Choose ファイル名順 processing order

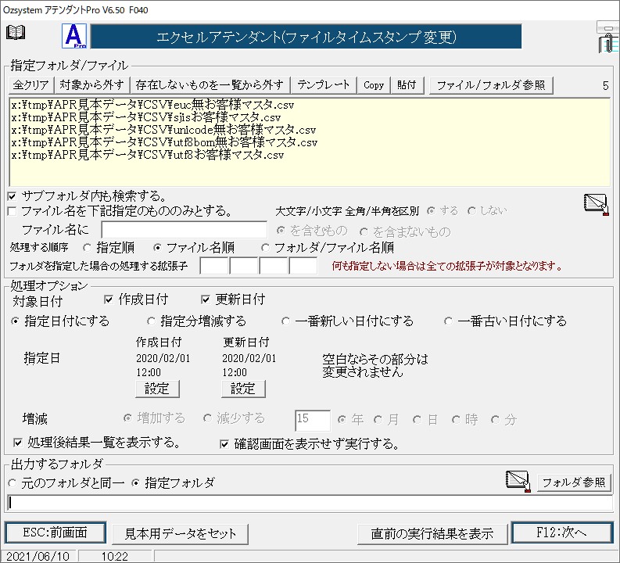click(x=157, y=248)
